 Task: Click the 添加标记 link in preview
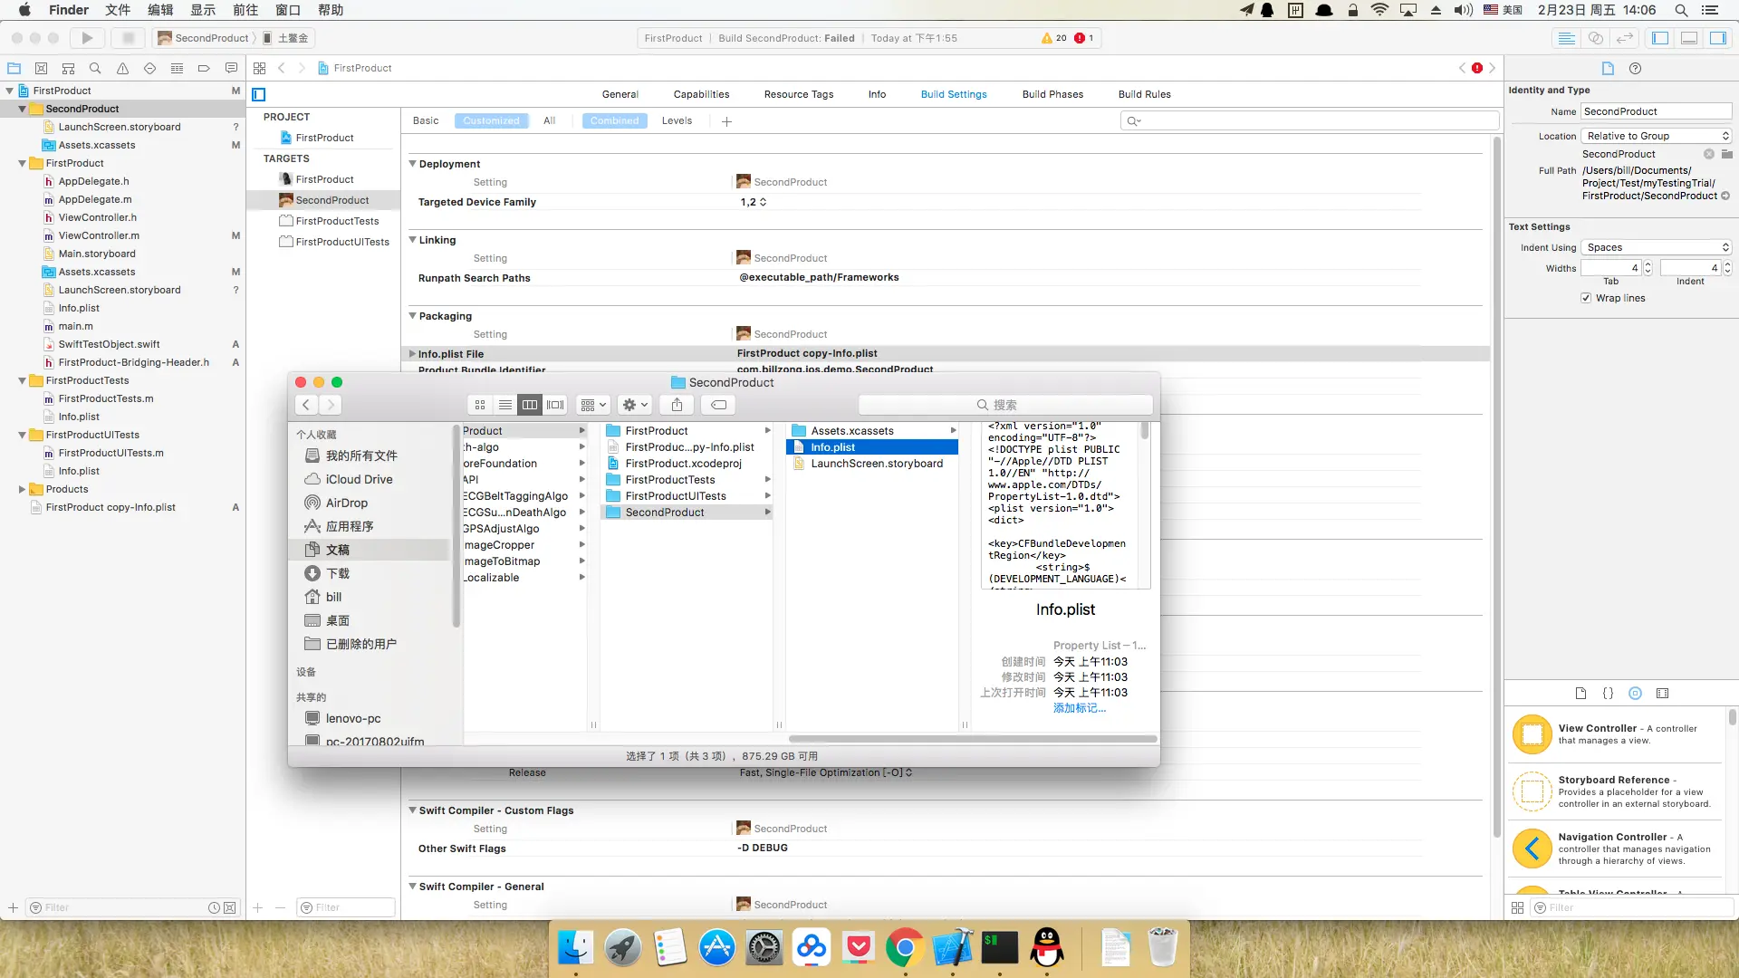1079,708
